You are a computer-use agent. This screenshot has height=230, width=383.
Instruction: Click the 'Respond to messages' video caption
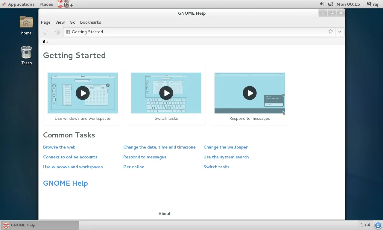point(250,118)
